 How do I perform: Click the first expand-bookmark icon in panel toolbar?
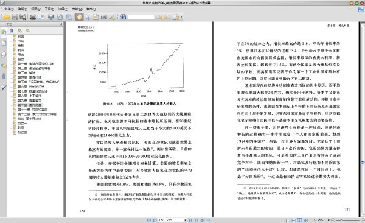[19, 30]
